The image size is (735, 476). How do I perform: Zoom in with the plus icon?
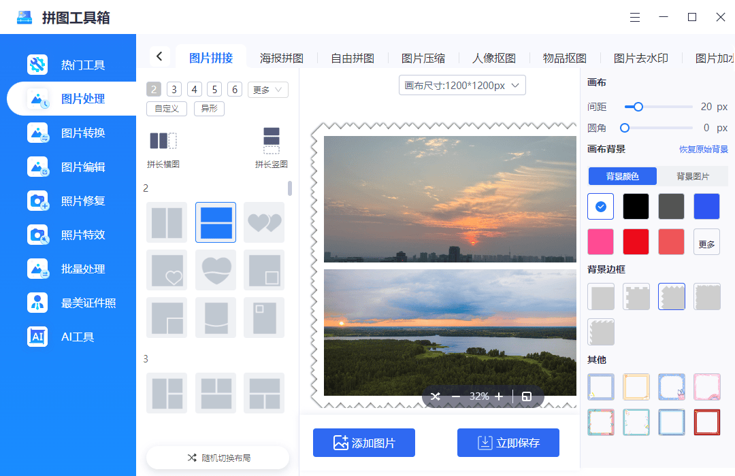click(499, 396)
